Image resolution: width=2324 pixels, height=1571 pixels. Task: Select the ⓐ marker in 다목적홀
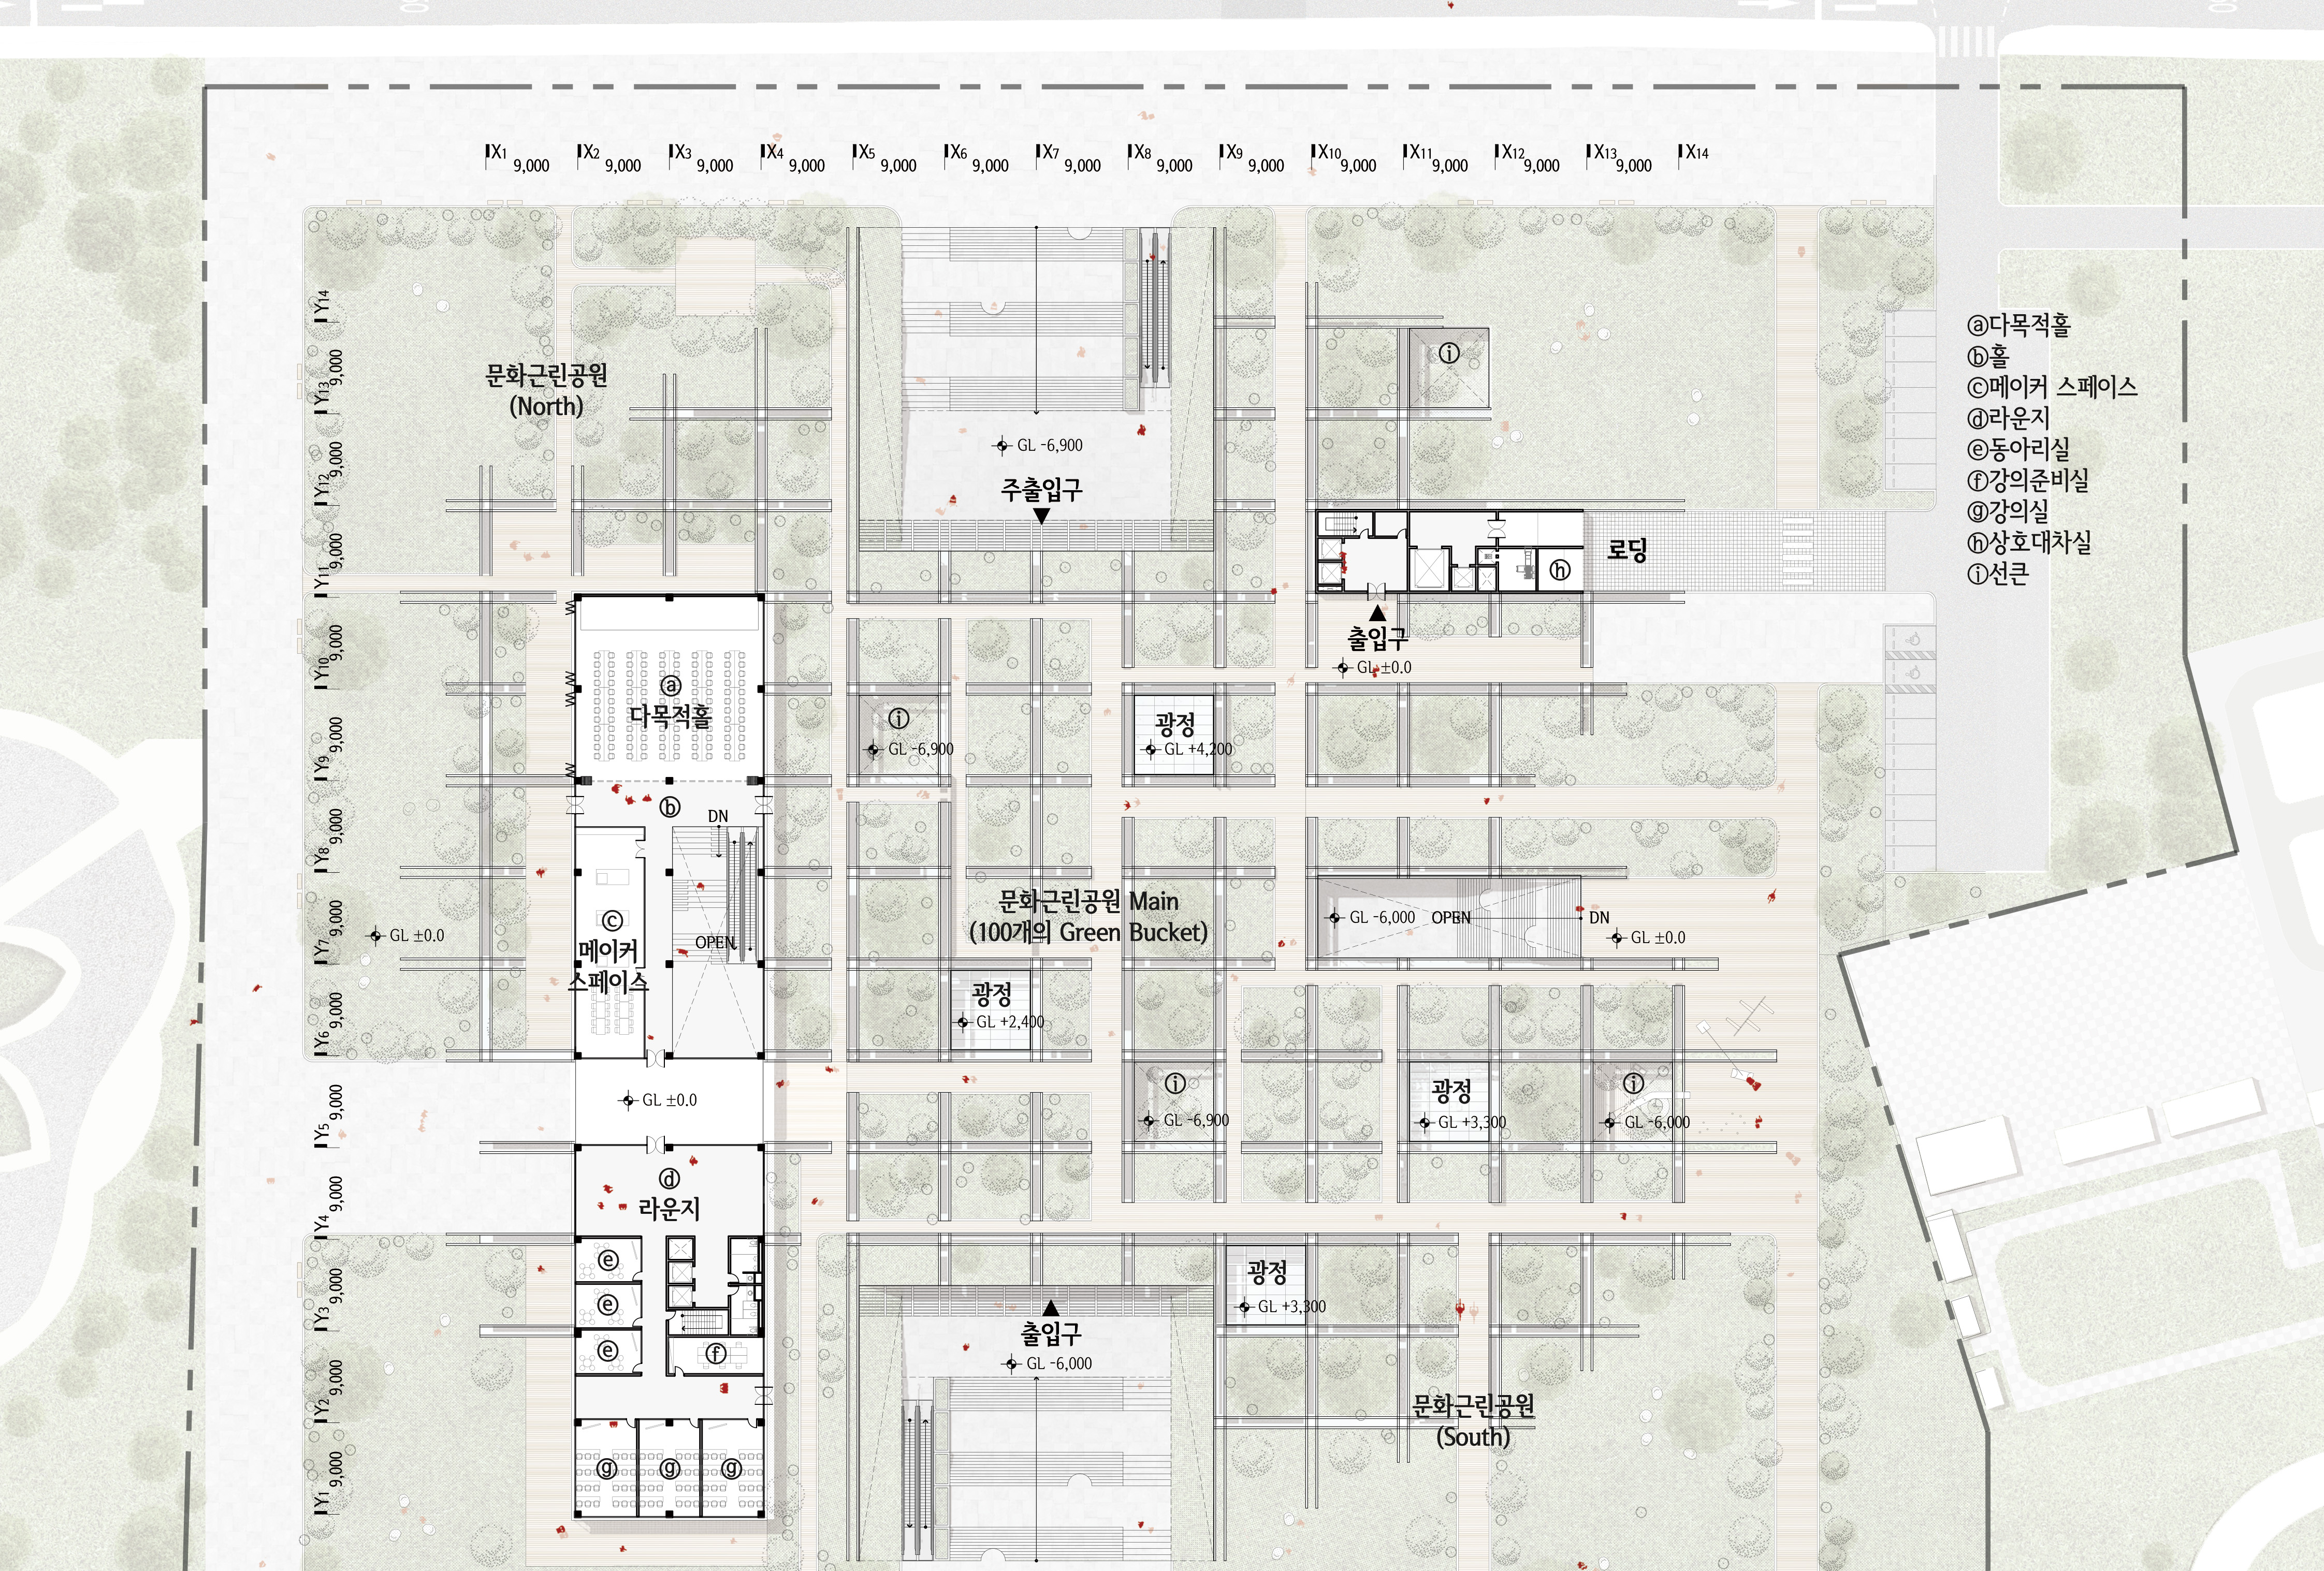670,685
